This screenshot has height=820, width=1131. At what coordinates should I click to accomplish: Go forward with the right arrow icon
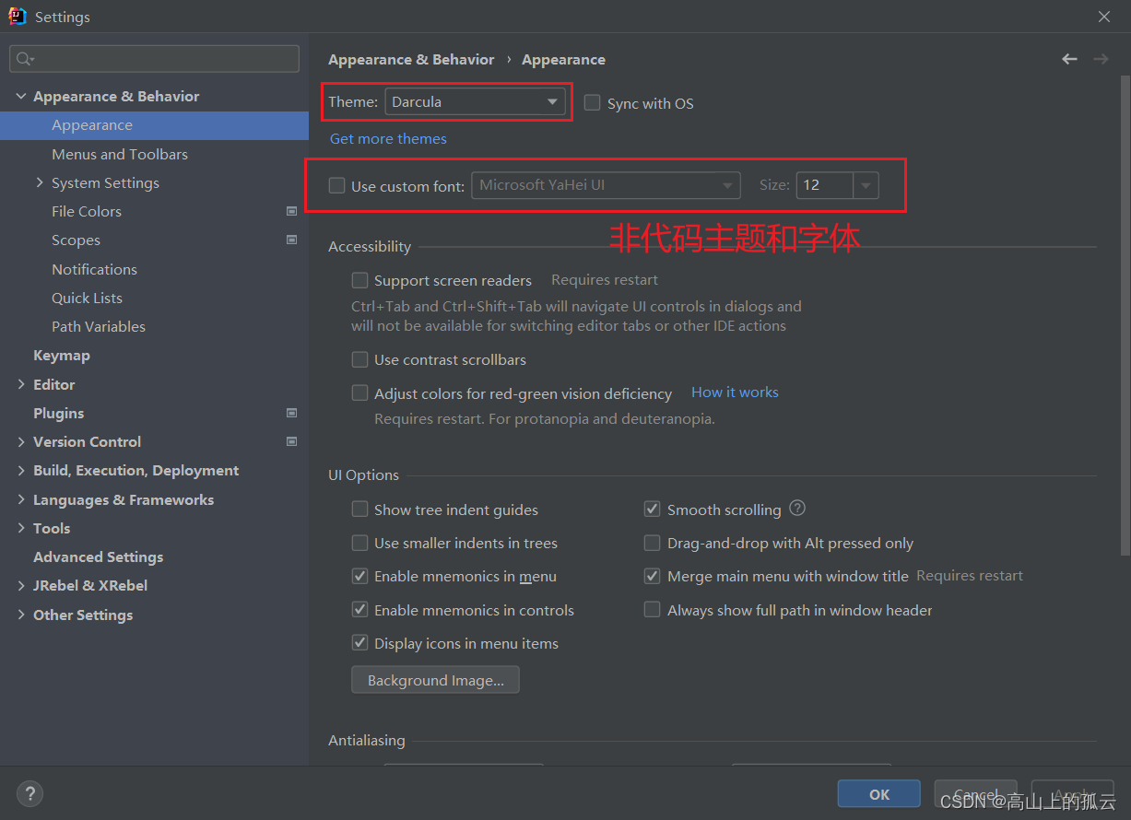click(1101, 59)
